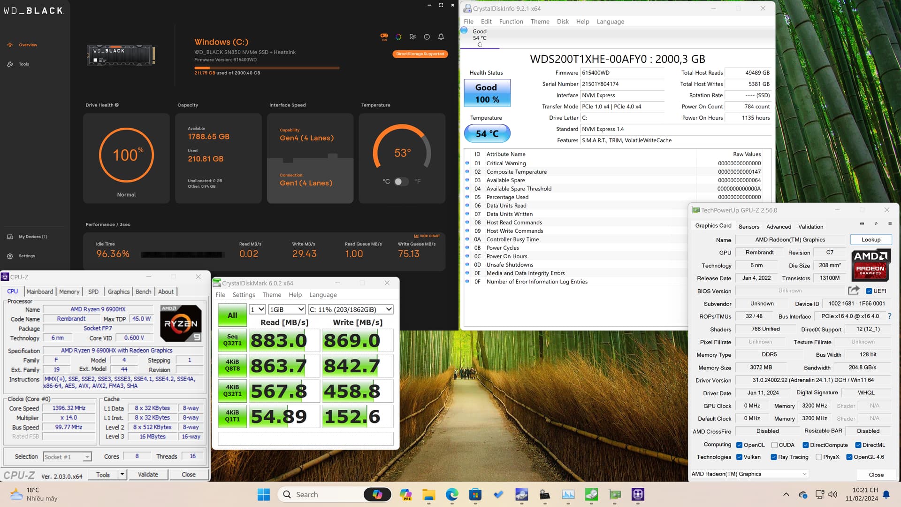Open the Socket #1 selection dropdown in CPU-Z

click(67, 457)
